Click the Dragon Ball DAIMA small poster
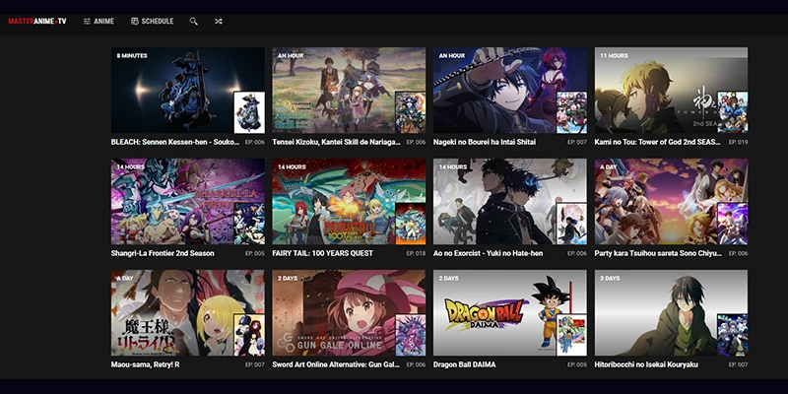Image resolution: width=788 pixels, height=394 pixels. click(x=571, y=335)
